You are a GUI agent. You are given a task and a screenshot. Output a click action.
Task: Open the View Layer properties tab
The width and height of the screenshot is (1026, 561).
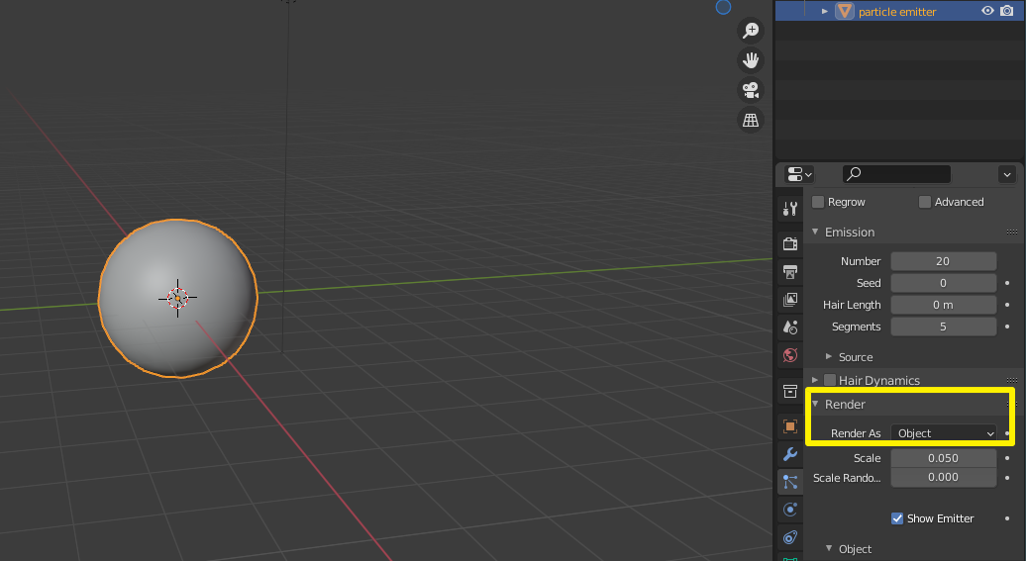tap(789, 300)
